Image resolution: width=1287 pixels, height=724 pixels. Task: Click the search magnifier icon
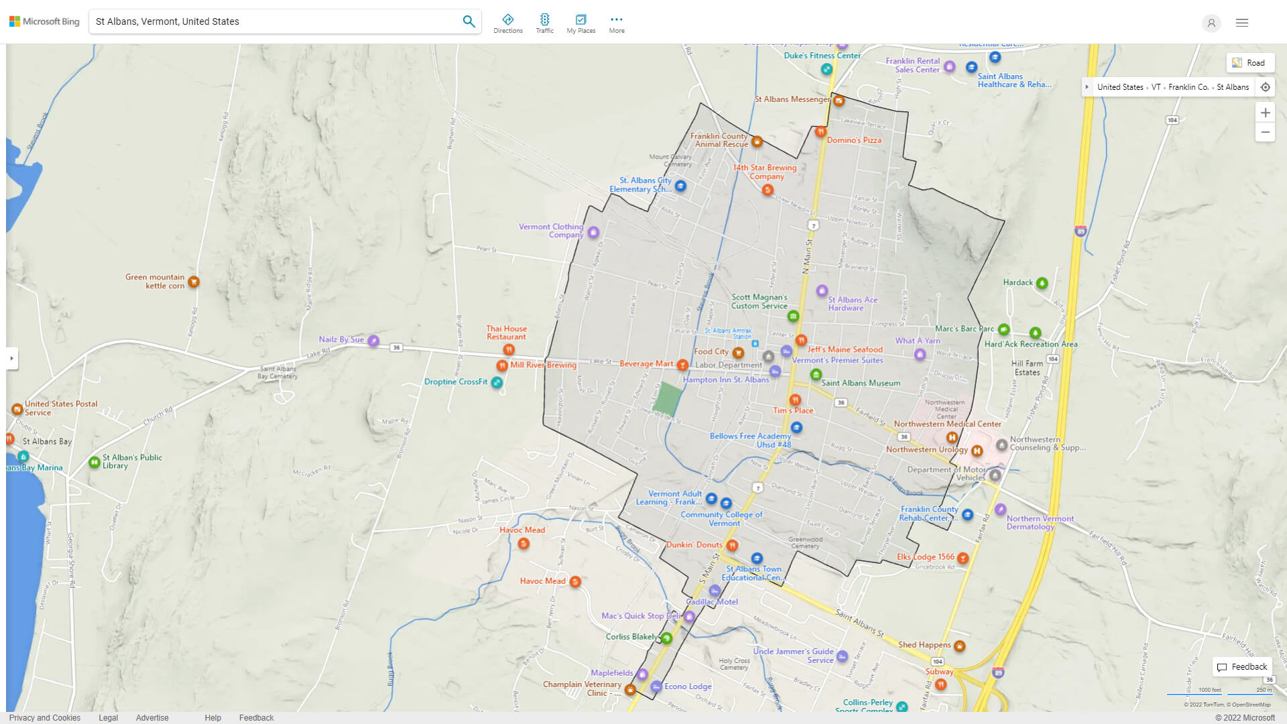click(469, 21)
